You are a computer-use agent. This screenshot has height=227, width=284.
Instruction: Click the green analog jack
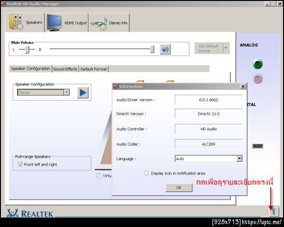[257, 64]
